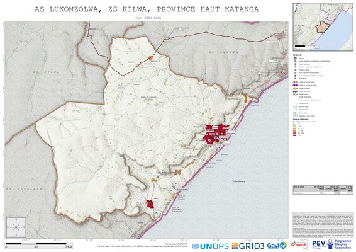Select the darkest red density legend swatch
This screenshot has height=252, width=356.
pos(295,135)
